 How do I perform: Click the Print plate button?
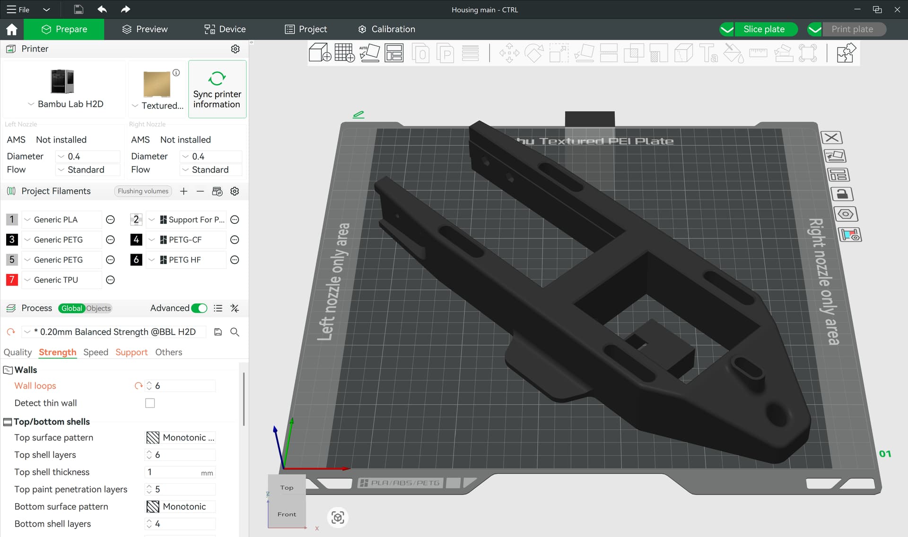(853, 29)
